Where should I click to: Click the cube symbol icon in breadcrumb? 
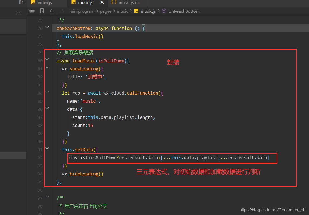pos(164,11)
